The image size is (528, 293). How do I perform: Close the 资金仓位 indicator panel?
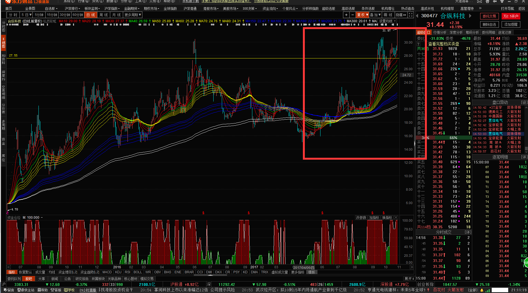396,218
